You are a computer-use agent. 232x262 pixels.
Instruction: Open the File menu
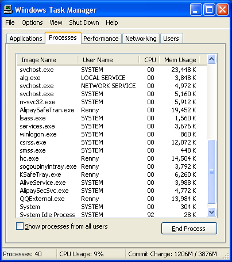pos(10,22)
